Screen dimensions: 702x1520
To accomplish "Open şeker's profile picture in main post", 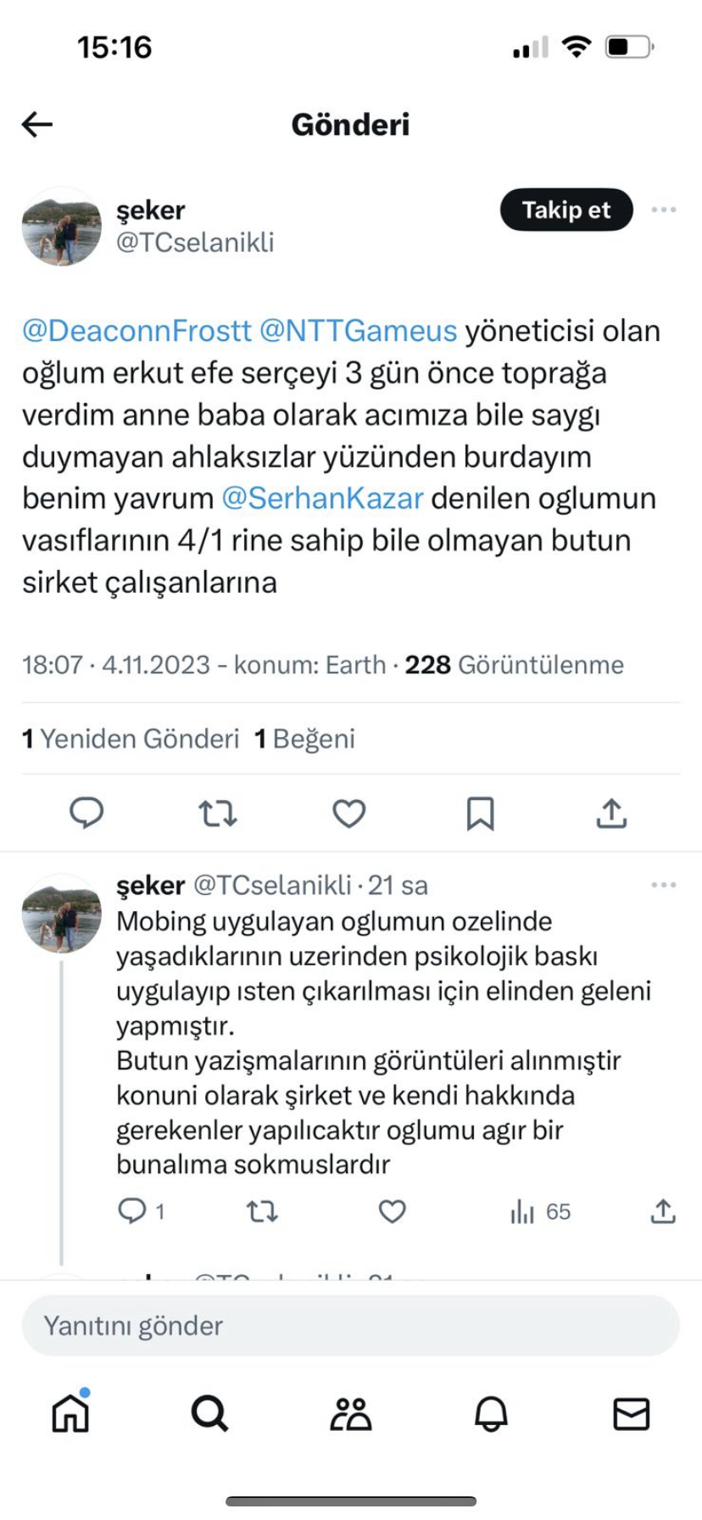I will [61, 227].
